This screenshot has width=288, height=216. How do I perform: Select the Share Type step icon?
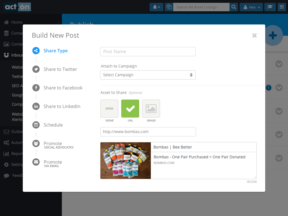[x=36, y=51]
